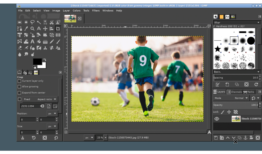Click the anchor layer icon
This screenshot has height=154, width=262.
[246, 138]
